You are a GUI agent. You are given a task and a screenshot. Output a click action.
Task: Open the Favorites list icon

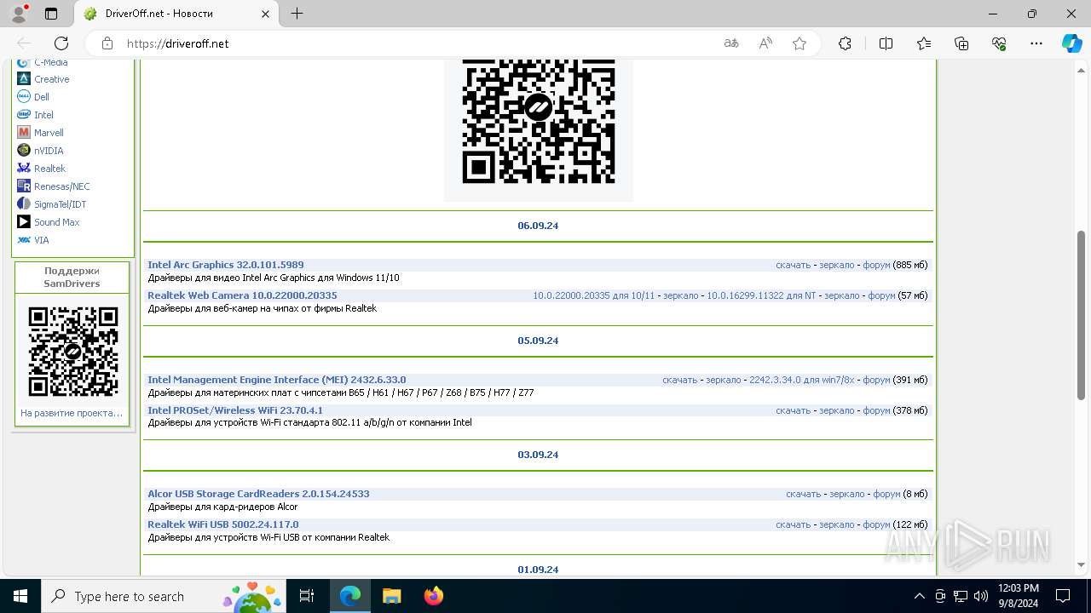[924, 43]
